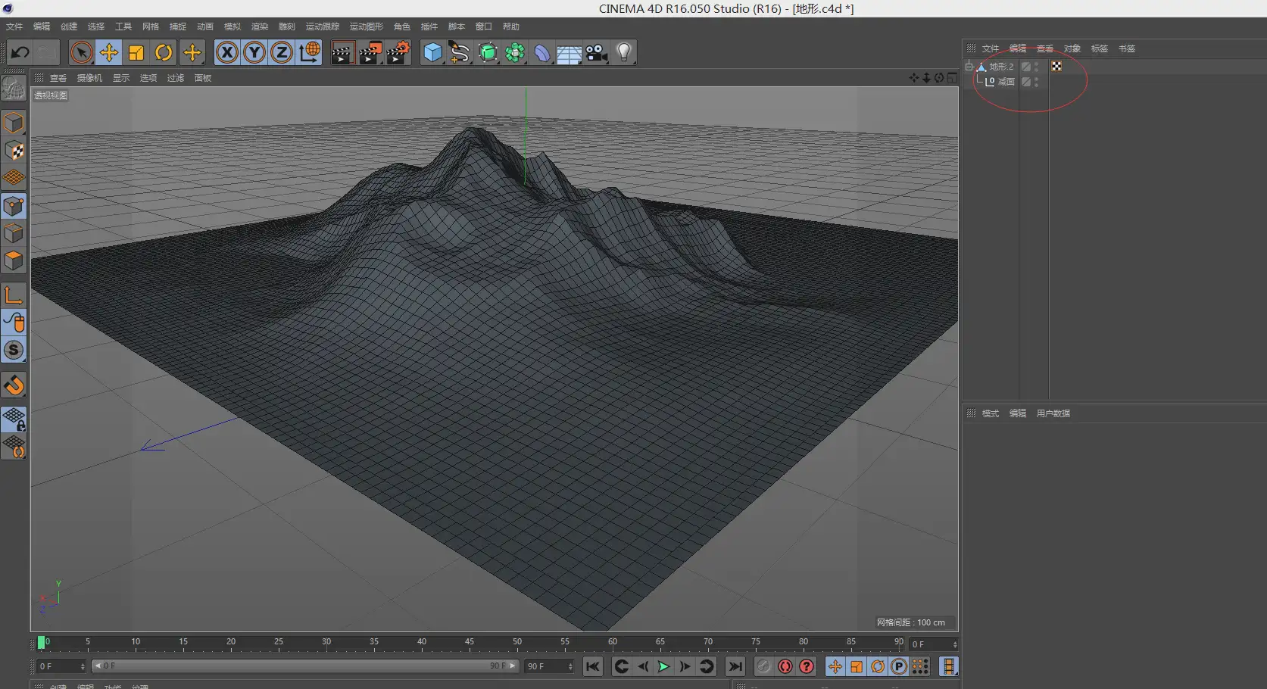Toggle layer visibility box of 地形.2
Image resolution: width=1267 pixels, height=689 pixels.
tap(1025, 67)
